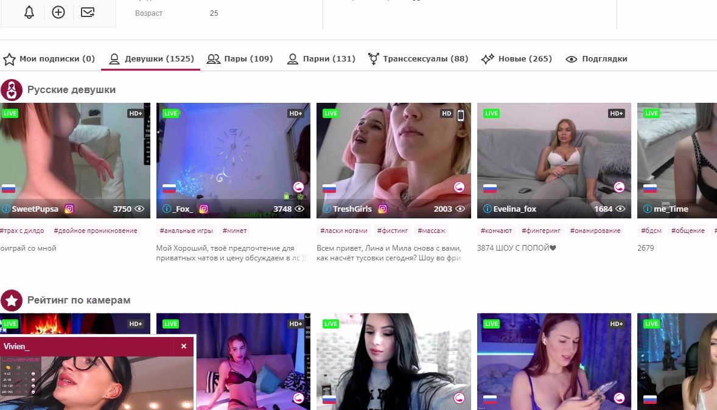Click the me_Time username label
This screenshot has width=717, height=410.
671,209
